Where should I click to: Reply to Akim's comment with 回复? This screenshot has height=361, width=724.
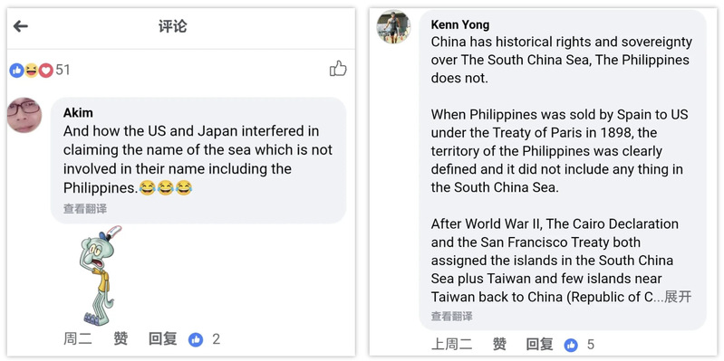point(162,339)
